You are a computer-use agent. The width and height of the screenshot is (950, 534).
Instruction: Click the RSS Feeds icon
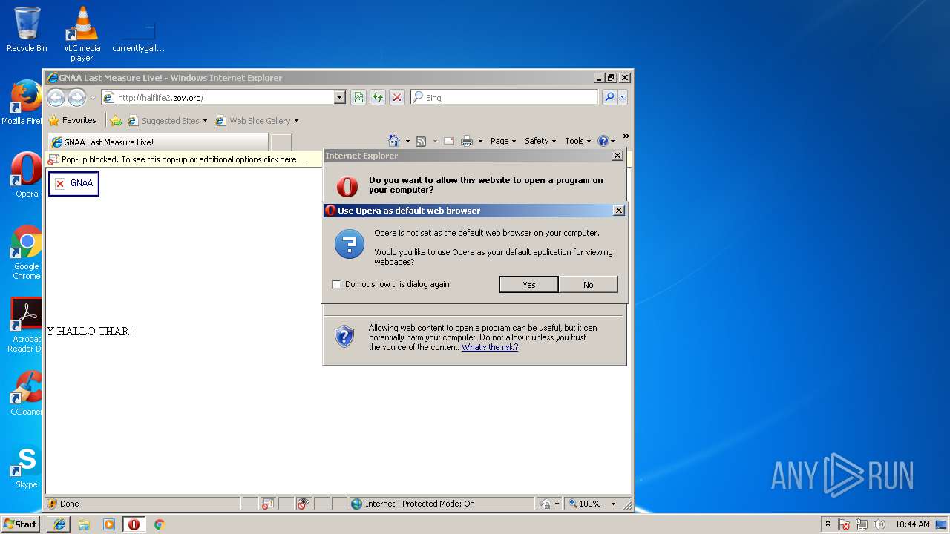point(421,141)
